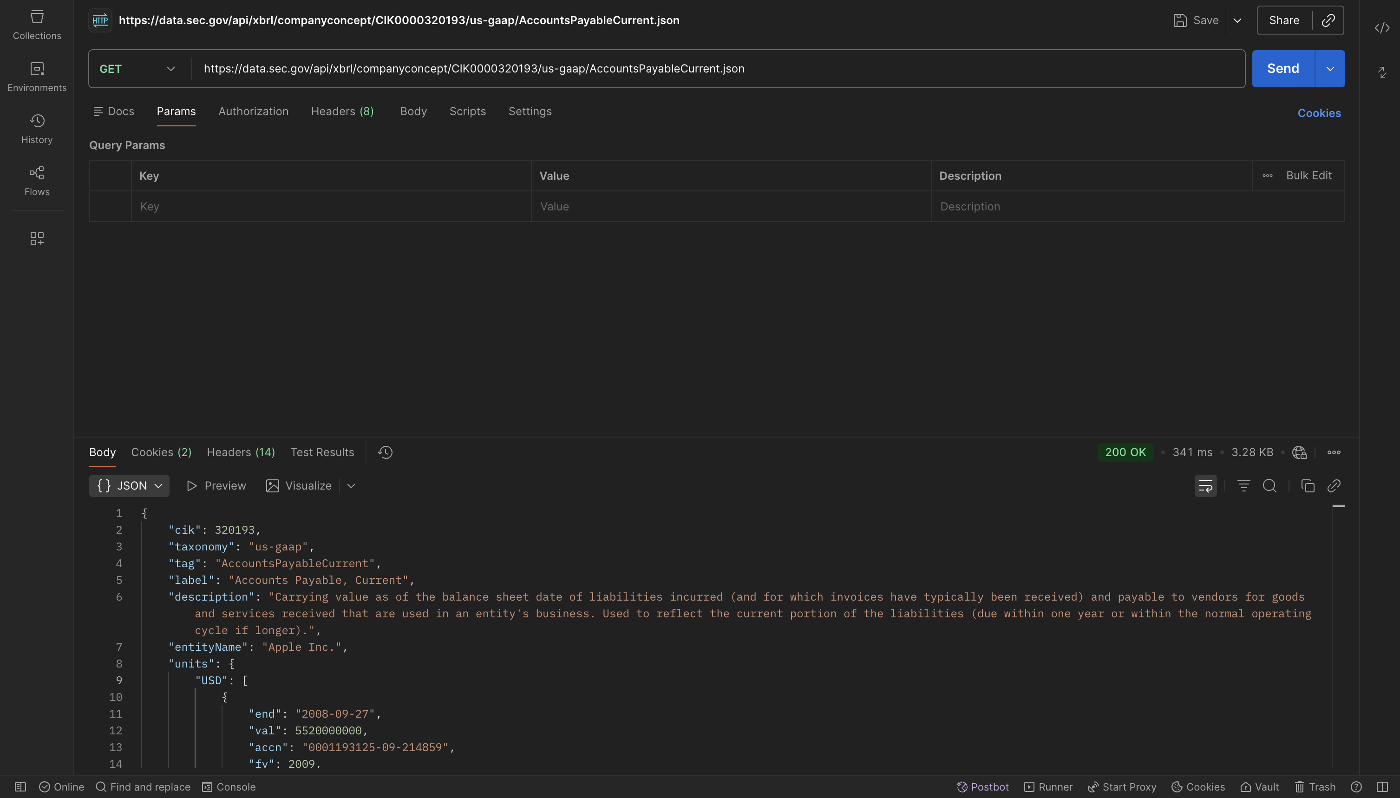This screenshot has height=798, width=1400.
Task: Open Trash from the status bar
Action: point(1315,787)
